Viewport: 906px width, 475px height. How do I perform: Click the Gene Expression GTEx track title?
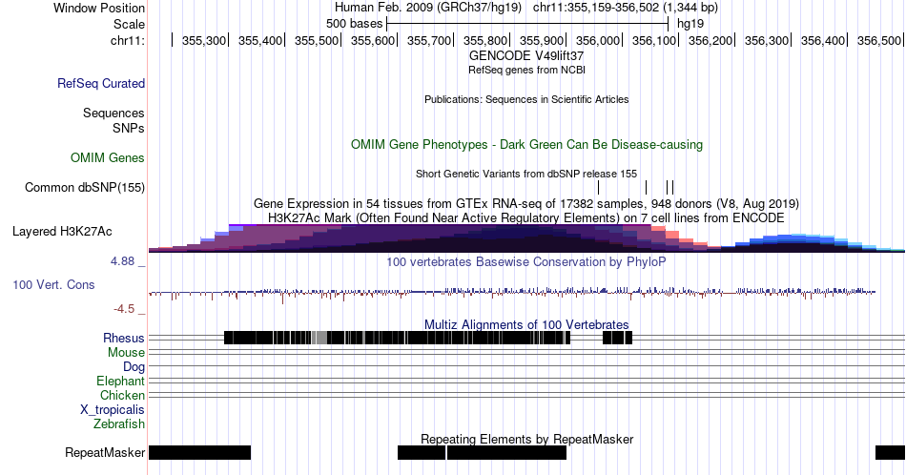(x=526, y=203)
